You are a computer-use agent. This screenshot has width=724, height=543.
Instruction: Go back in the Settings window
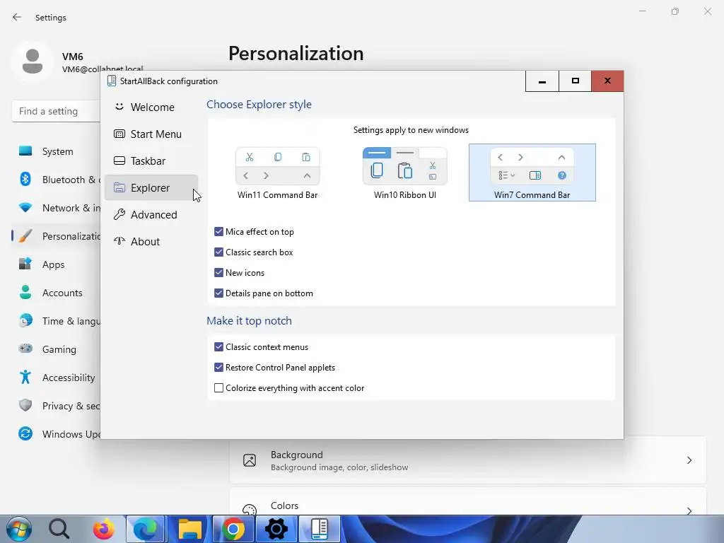tap(17, 17)
